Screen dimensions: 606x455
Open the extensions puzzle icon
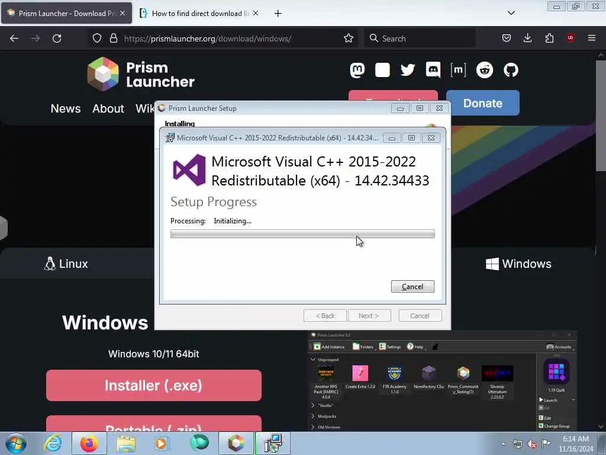pyautogui.click(x=549, y=38)
